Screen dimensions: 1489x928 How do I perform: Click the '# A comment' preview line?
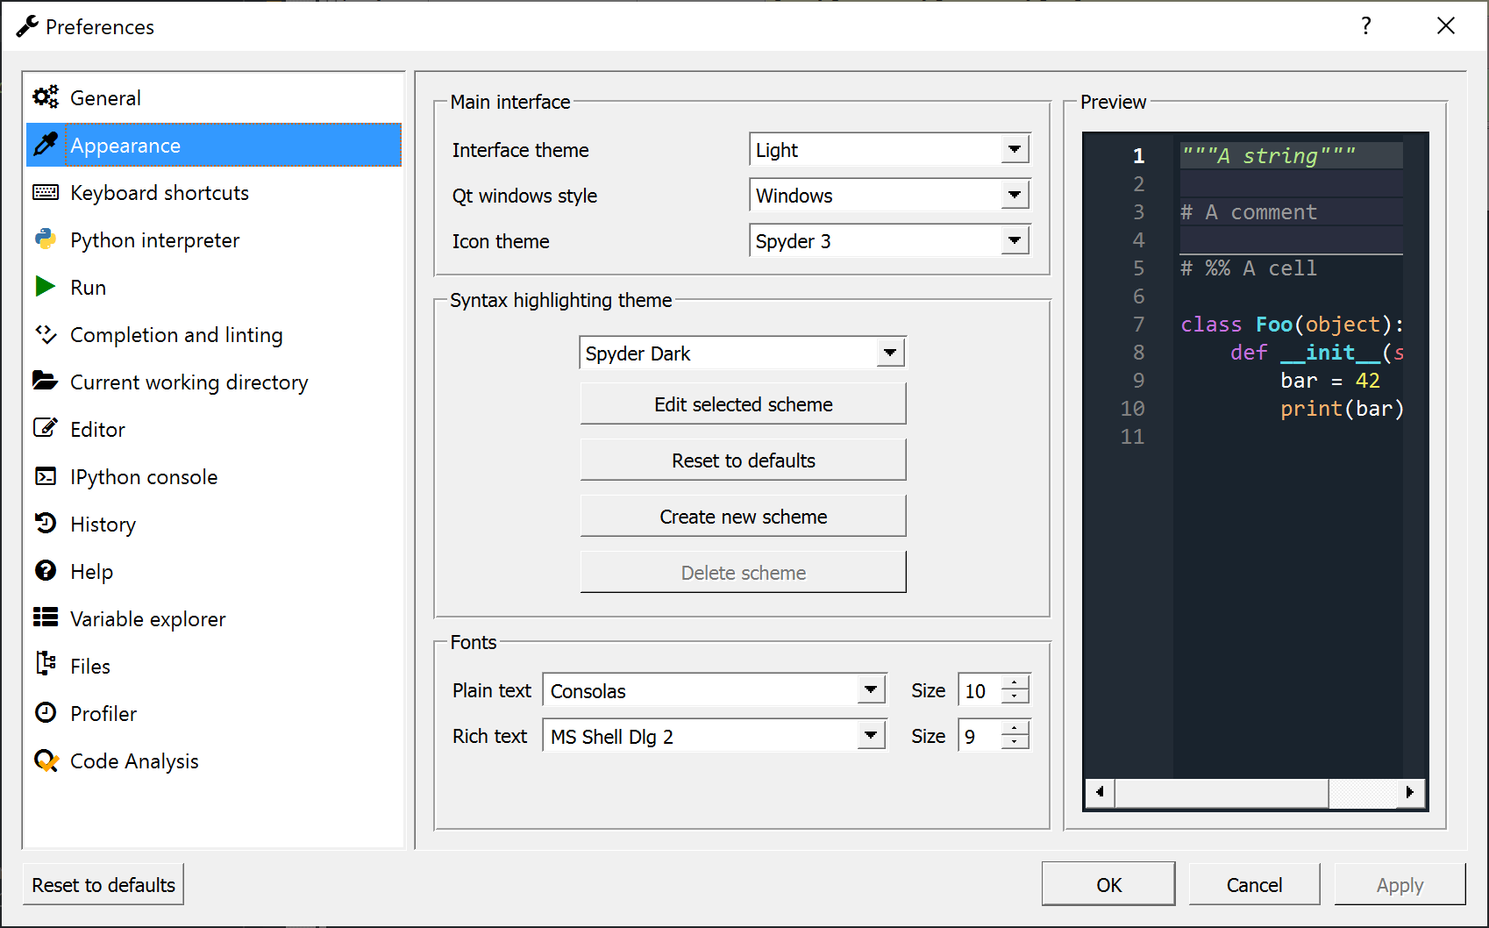1249,212
